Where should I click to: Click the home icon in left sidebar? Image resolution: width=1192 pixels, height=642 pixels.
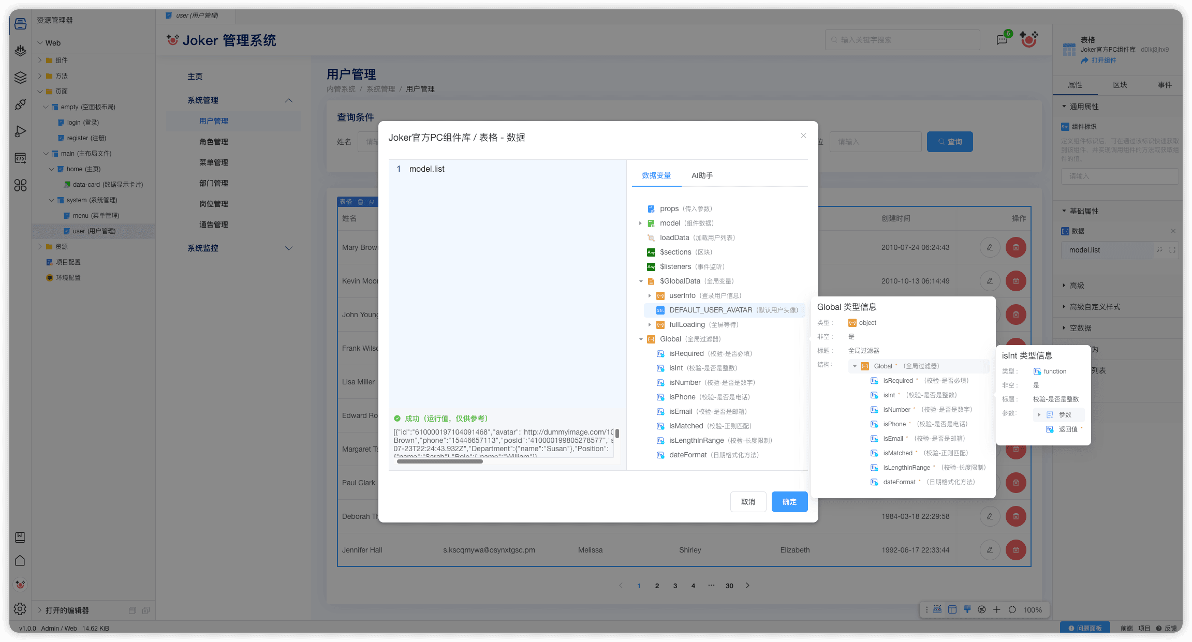click(x=20, y=560)
